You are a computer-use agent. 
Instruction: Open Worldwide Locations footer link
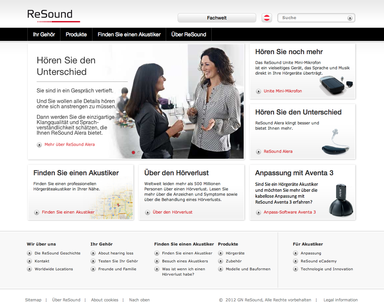[54, 269]
